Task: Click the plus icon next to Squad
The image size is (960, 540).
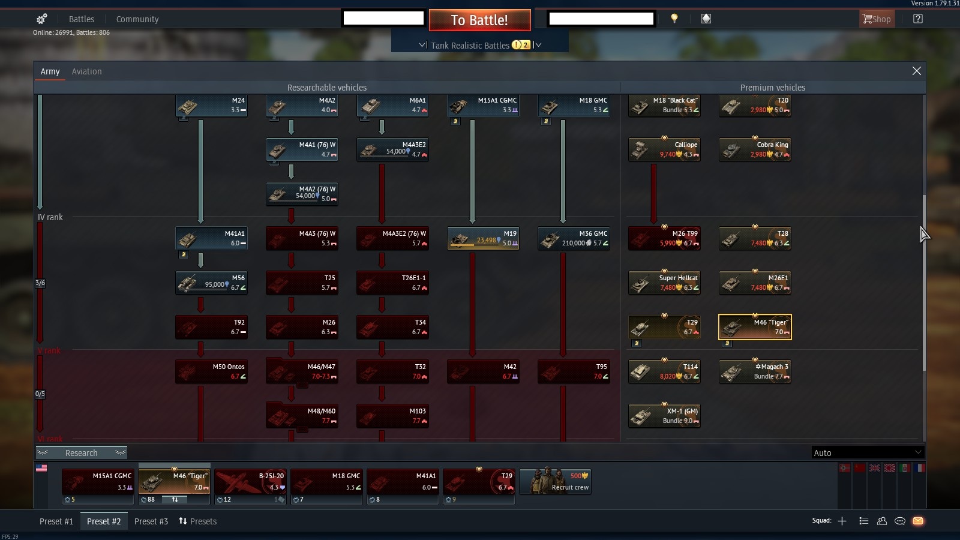Action: pyautogui.click(x=842, y=521)
